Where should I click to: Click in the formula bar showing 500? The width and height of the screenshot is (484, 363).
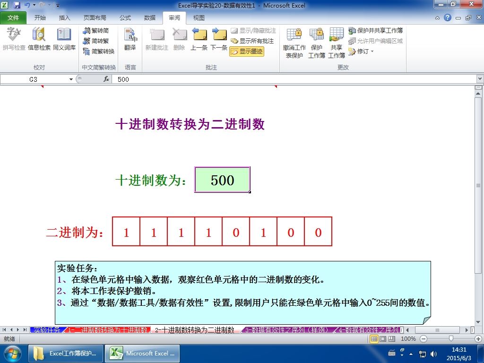point(295,79)
